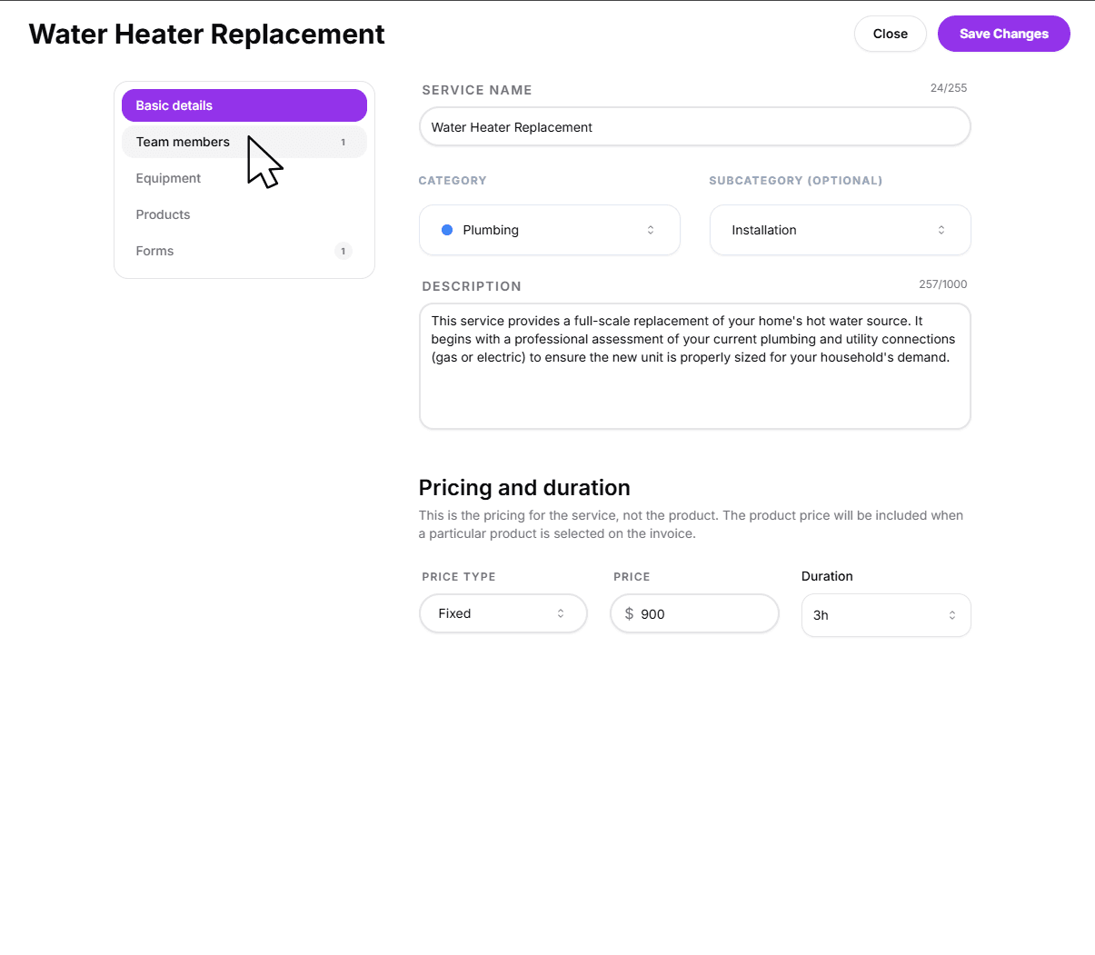Open the Subcategory dropdown showing Installation

tap(839, 230)
